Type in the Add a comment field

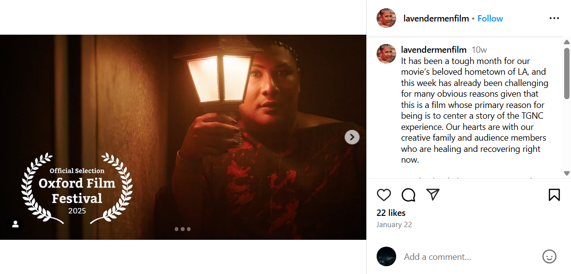click(468, 257)
